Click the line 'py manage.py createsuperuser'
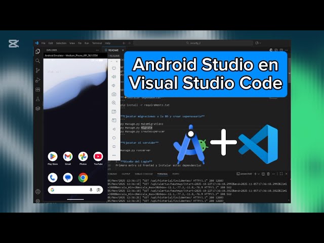324x243 pixels. coord(143,132)
